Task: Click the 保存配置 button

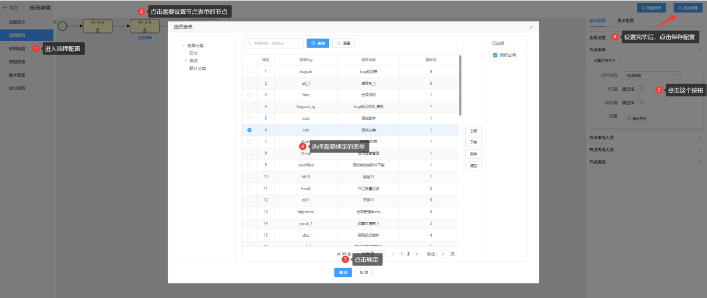Action: pyautogui.click(x=687, y=8)
